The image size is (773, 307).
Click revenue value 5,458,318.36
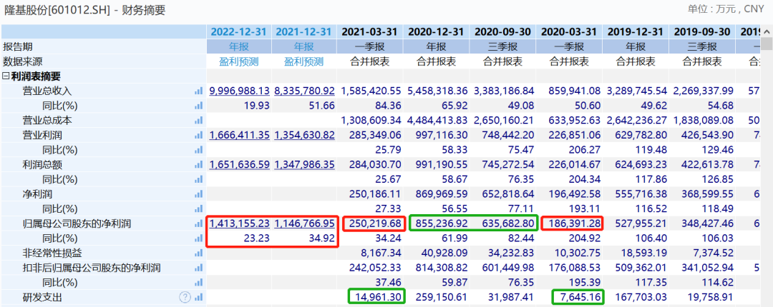tap(436, 91)
